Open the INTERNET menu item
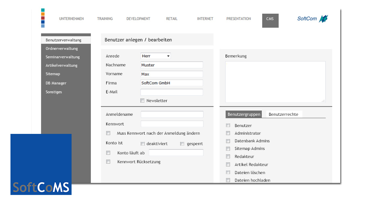The height and width of the screenshot is (201, 374). tap(205, 18)
